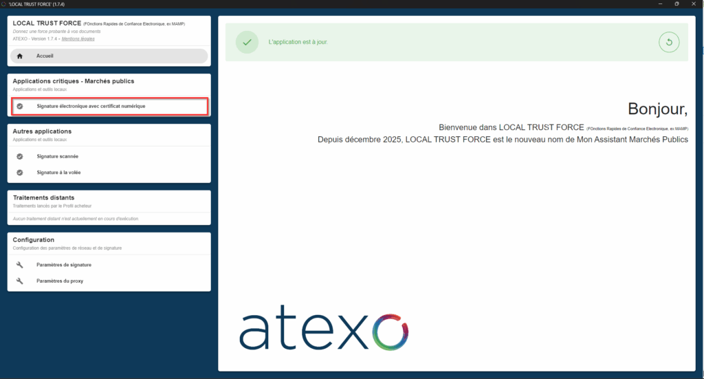Click the badge icon beside Signature scannée

[20, 157]
